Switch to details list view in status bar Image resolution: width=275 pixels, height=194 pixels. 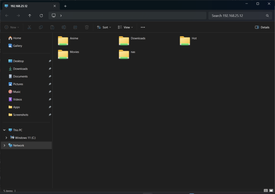click(266, 190)
